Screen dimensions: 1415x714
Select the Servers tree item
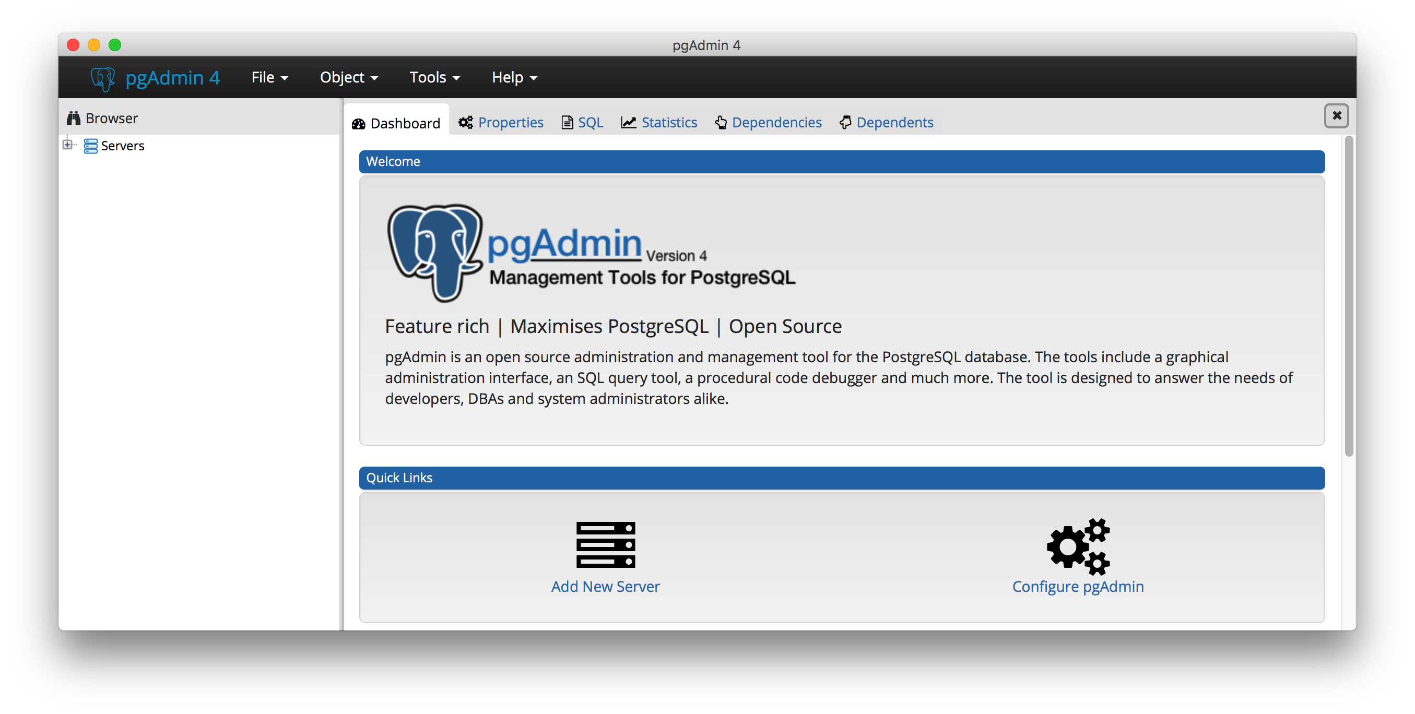click(x=123, y=146)
